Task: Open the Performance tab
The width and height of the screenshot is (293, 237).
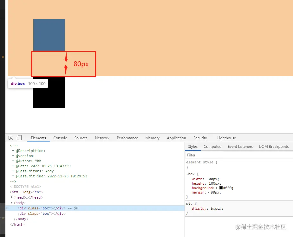Action: pyautogui.click(x=127, y=138)
